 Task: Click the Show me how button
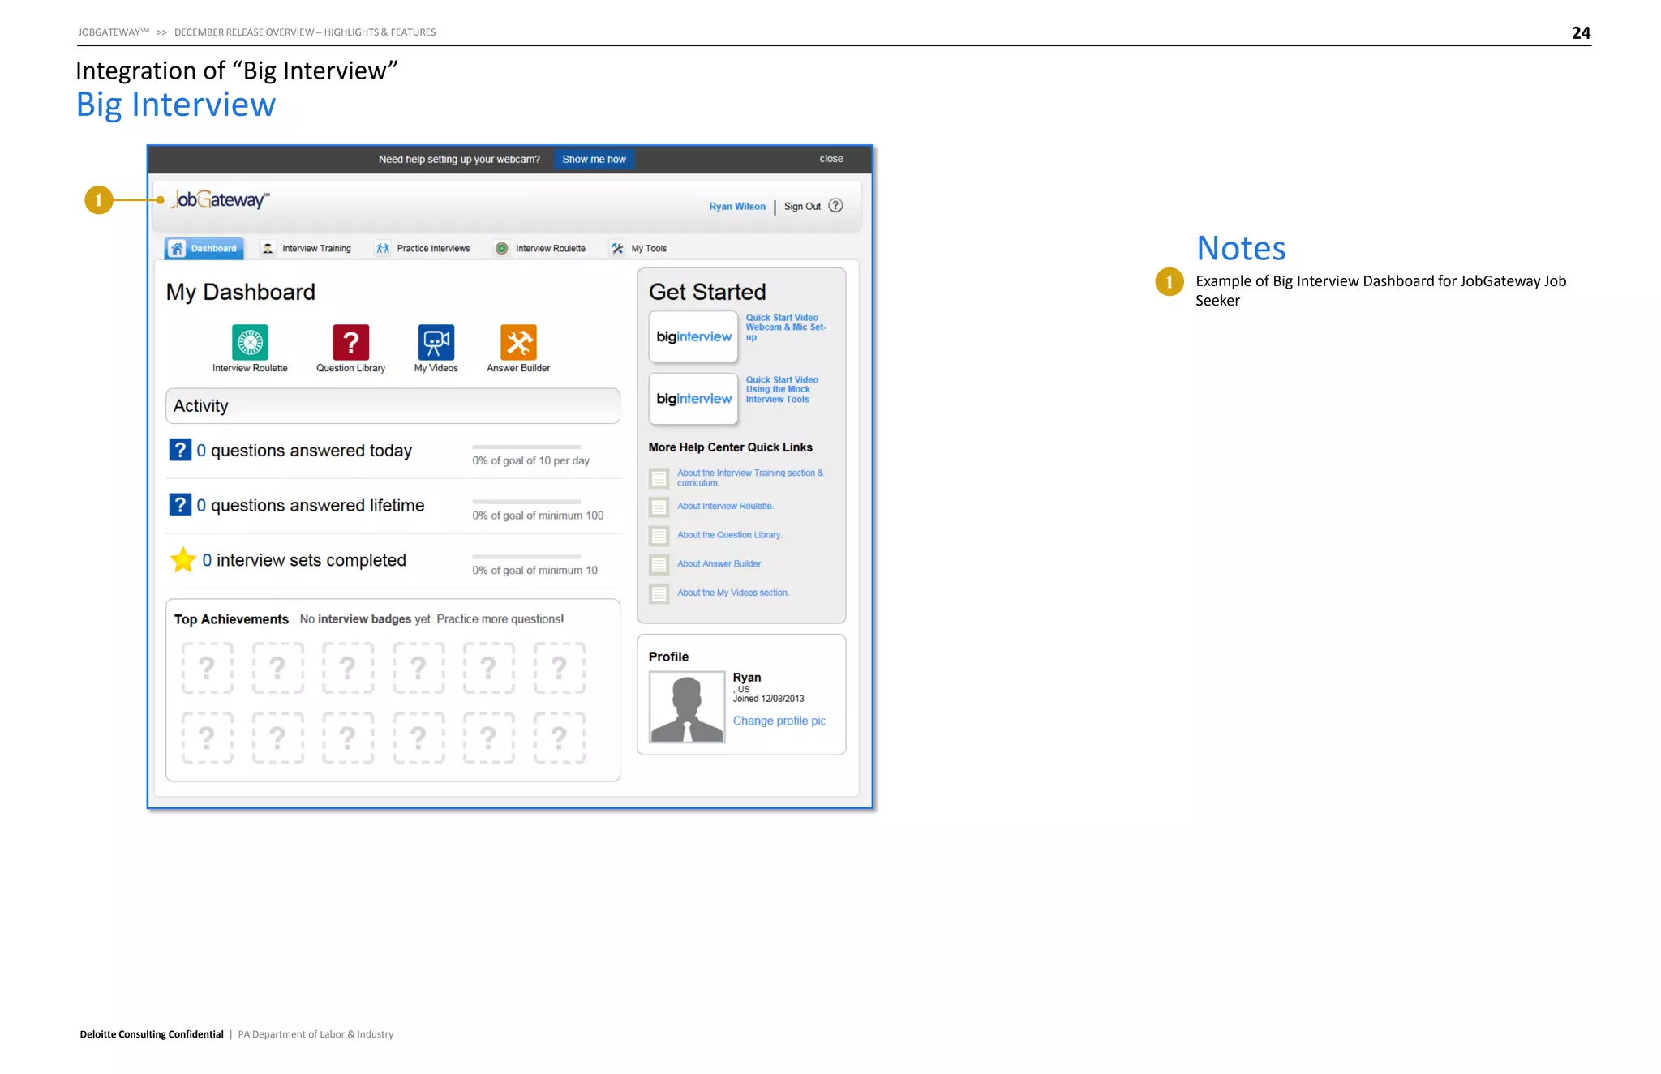594,160
